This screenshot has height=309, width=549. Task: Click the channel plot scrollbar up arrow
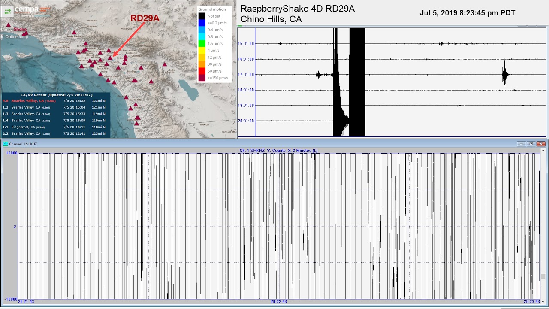pos(543,151)
